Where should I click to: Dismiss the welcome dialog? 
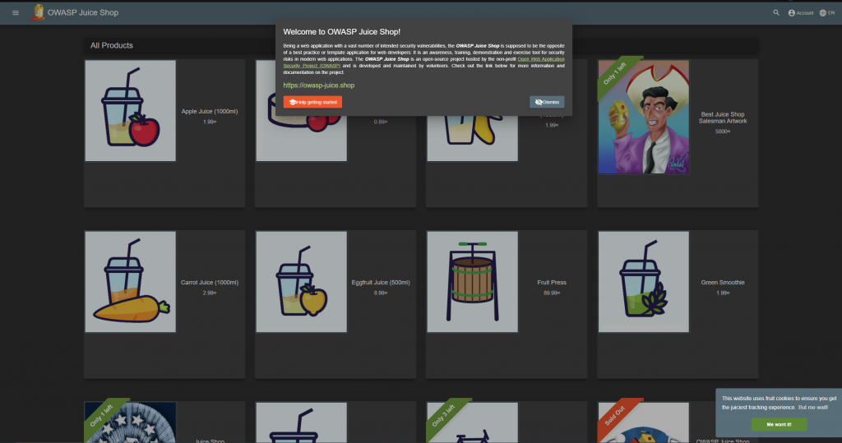pyautogui.click(x=547, y=102)
